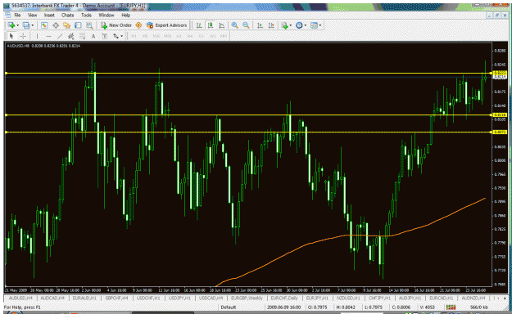Viewport: 512px width, 314px height.
Task: Switch to the USDJPY,H1 chart tab
Action: 180,298
